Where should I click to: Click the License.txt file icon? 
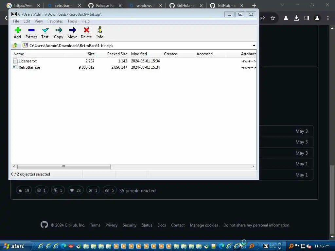coord(15,61)
